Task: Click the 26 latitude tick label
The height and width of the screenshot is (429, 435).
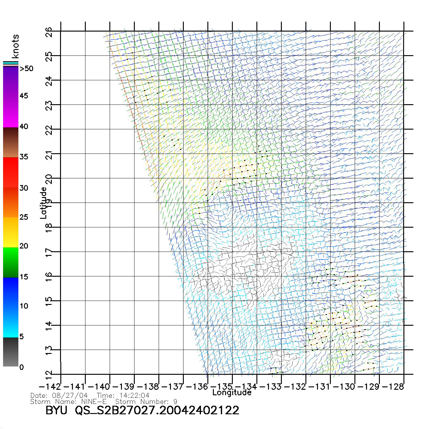Action: (x=49, y=32)
